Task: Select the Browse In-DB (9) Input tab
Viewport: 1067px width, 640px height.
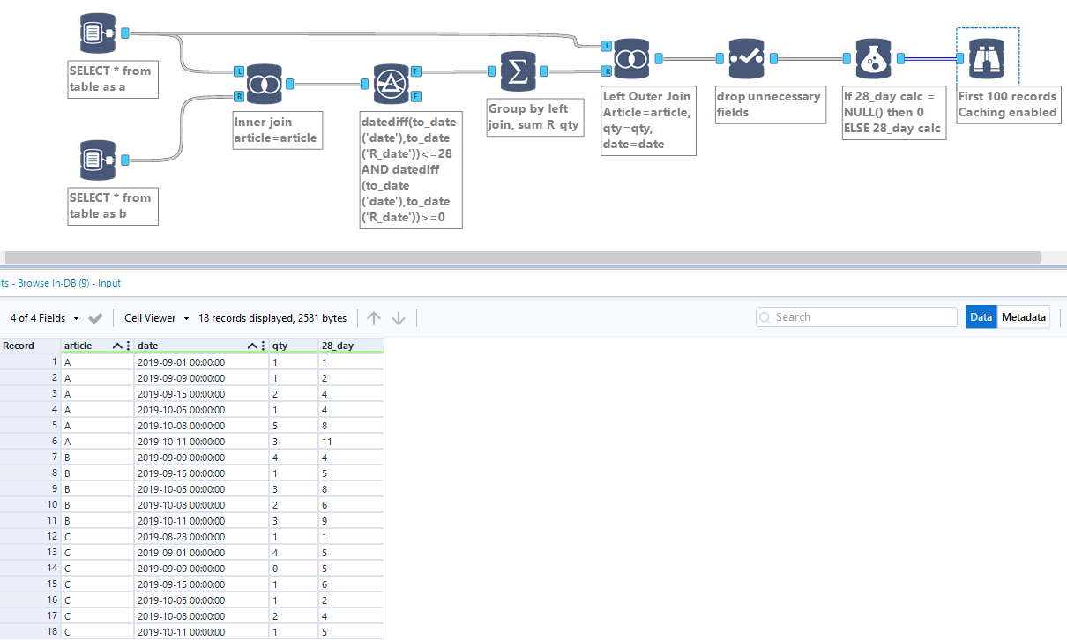Action: [62, 283]
